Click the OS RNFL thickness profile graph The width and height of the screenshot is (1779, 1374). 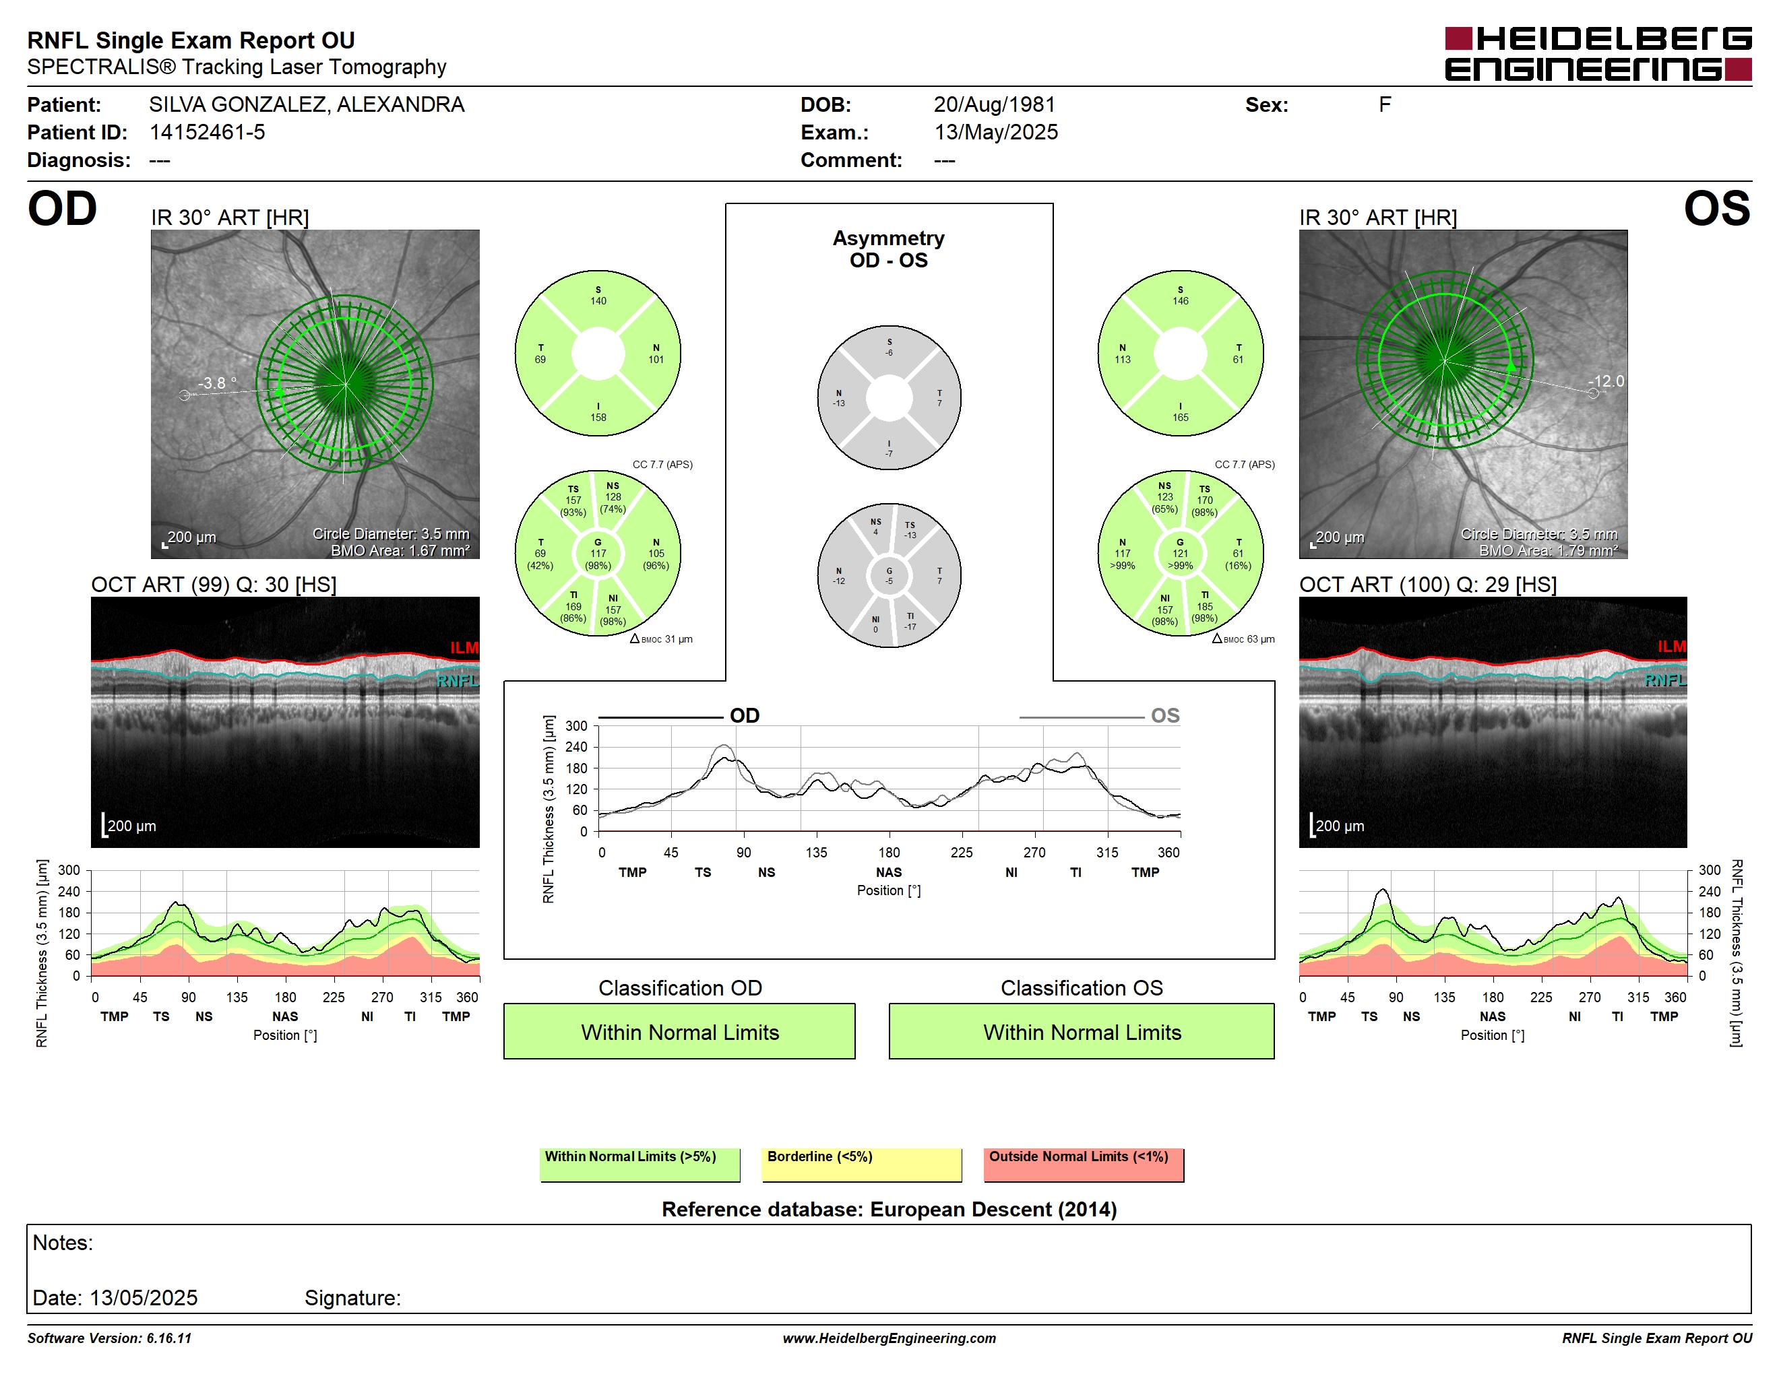pyautogui.click(x=1493, y=923)
